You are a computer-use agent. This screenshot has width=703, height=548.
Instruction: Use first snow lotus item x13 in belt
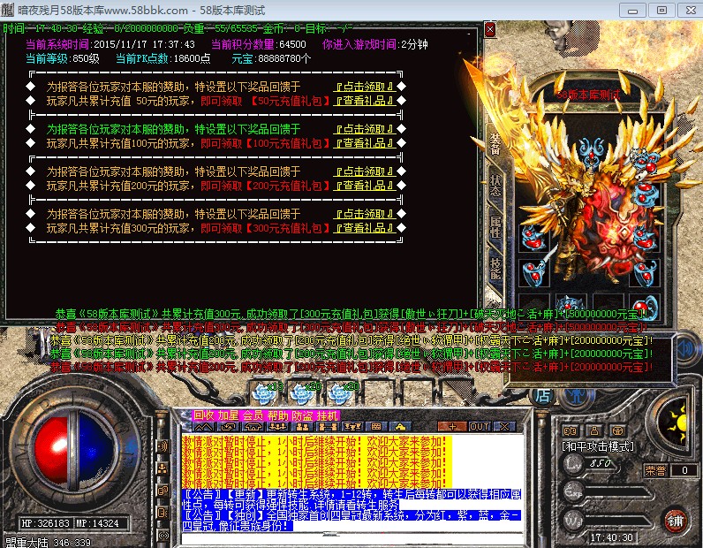(x=265, y=393)
